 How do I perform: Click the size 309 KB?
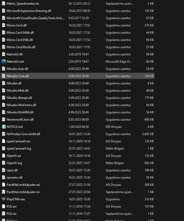(149, 185)
